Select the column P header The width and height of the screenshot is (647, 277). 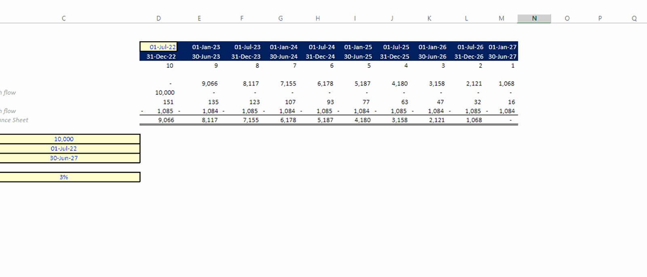pyautogui.click(x=600, y=19)
